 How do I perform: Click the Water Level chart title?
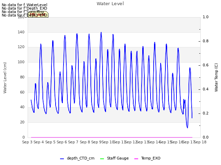point(110,4)
